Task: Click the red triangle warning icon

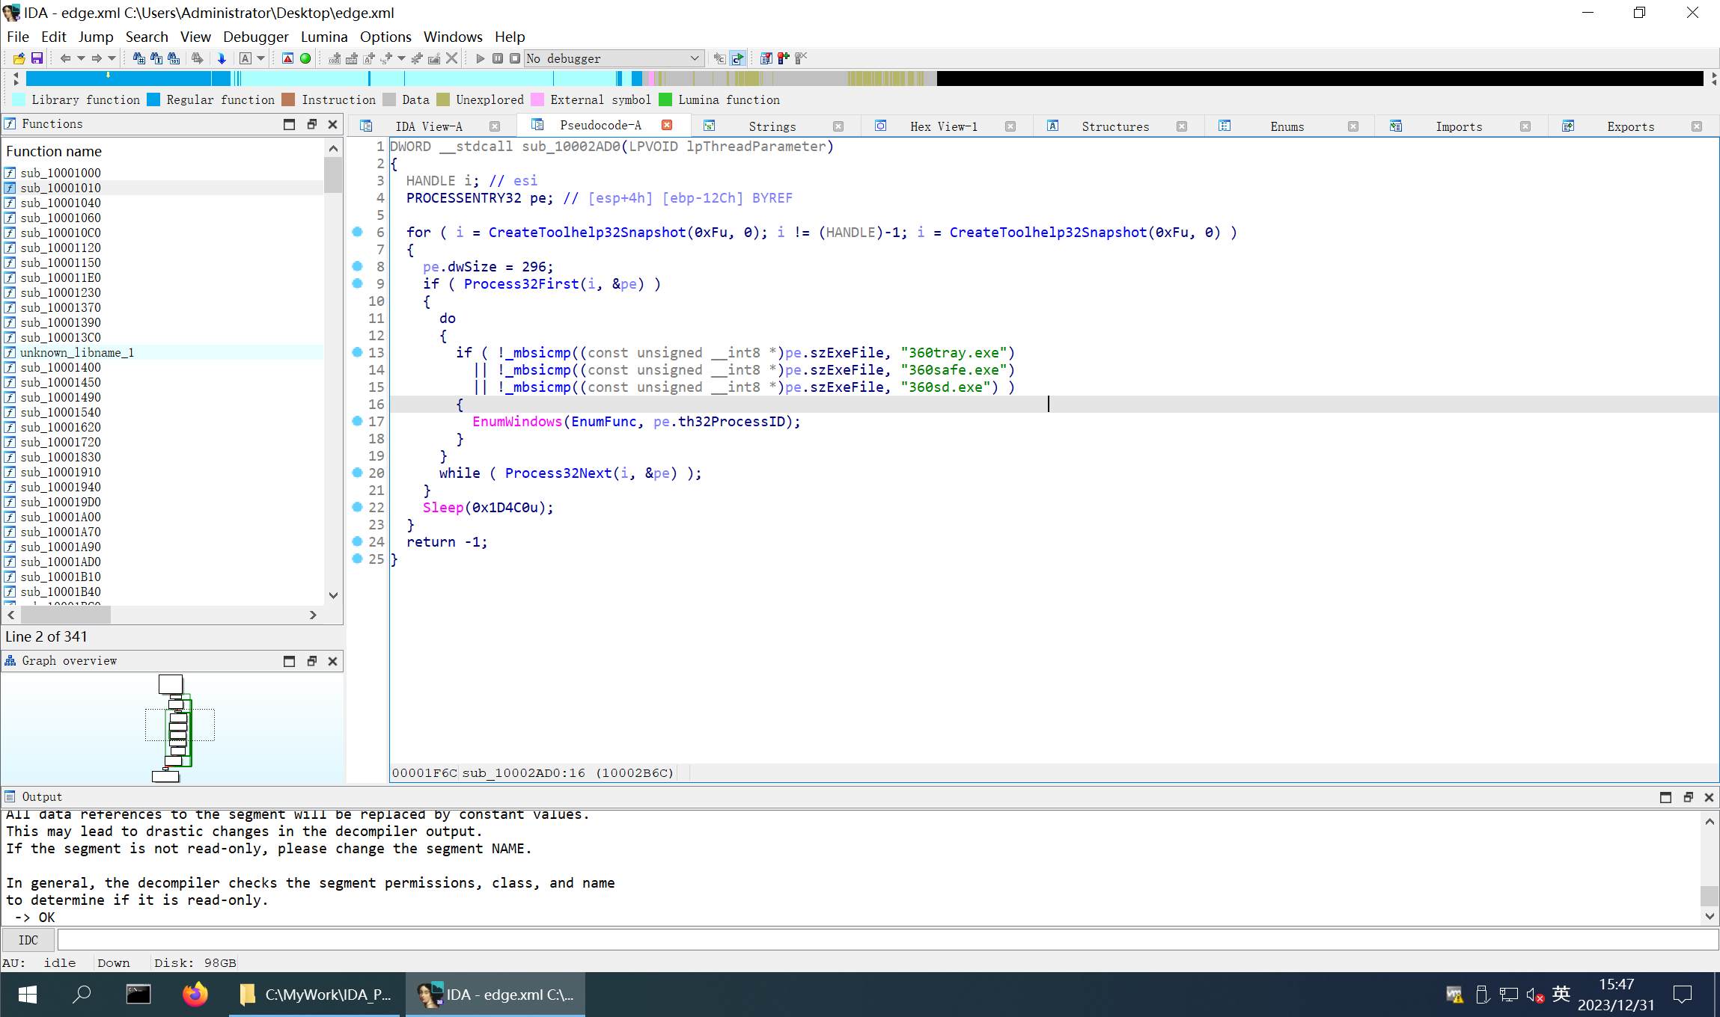Action: tap(287, 58)
